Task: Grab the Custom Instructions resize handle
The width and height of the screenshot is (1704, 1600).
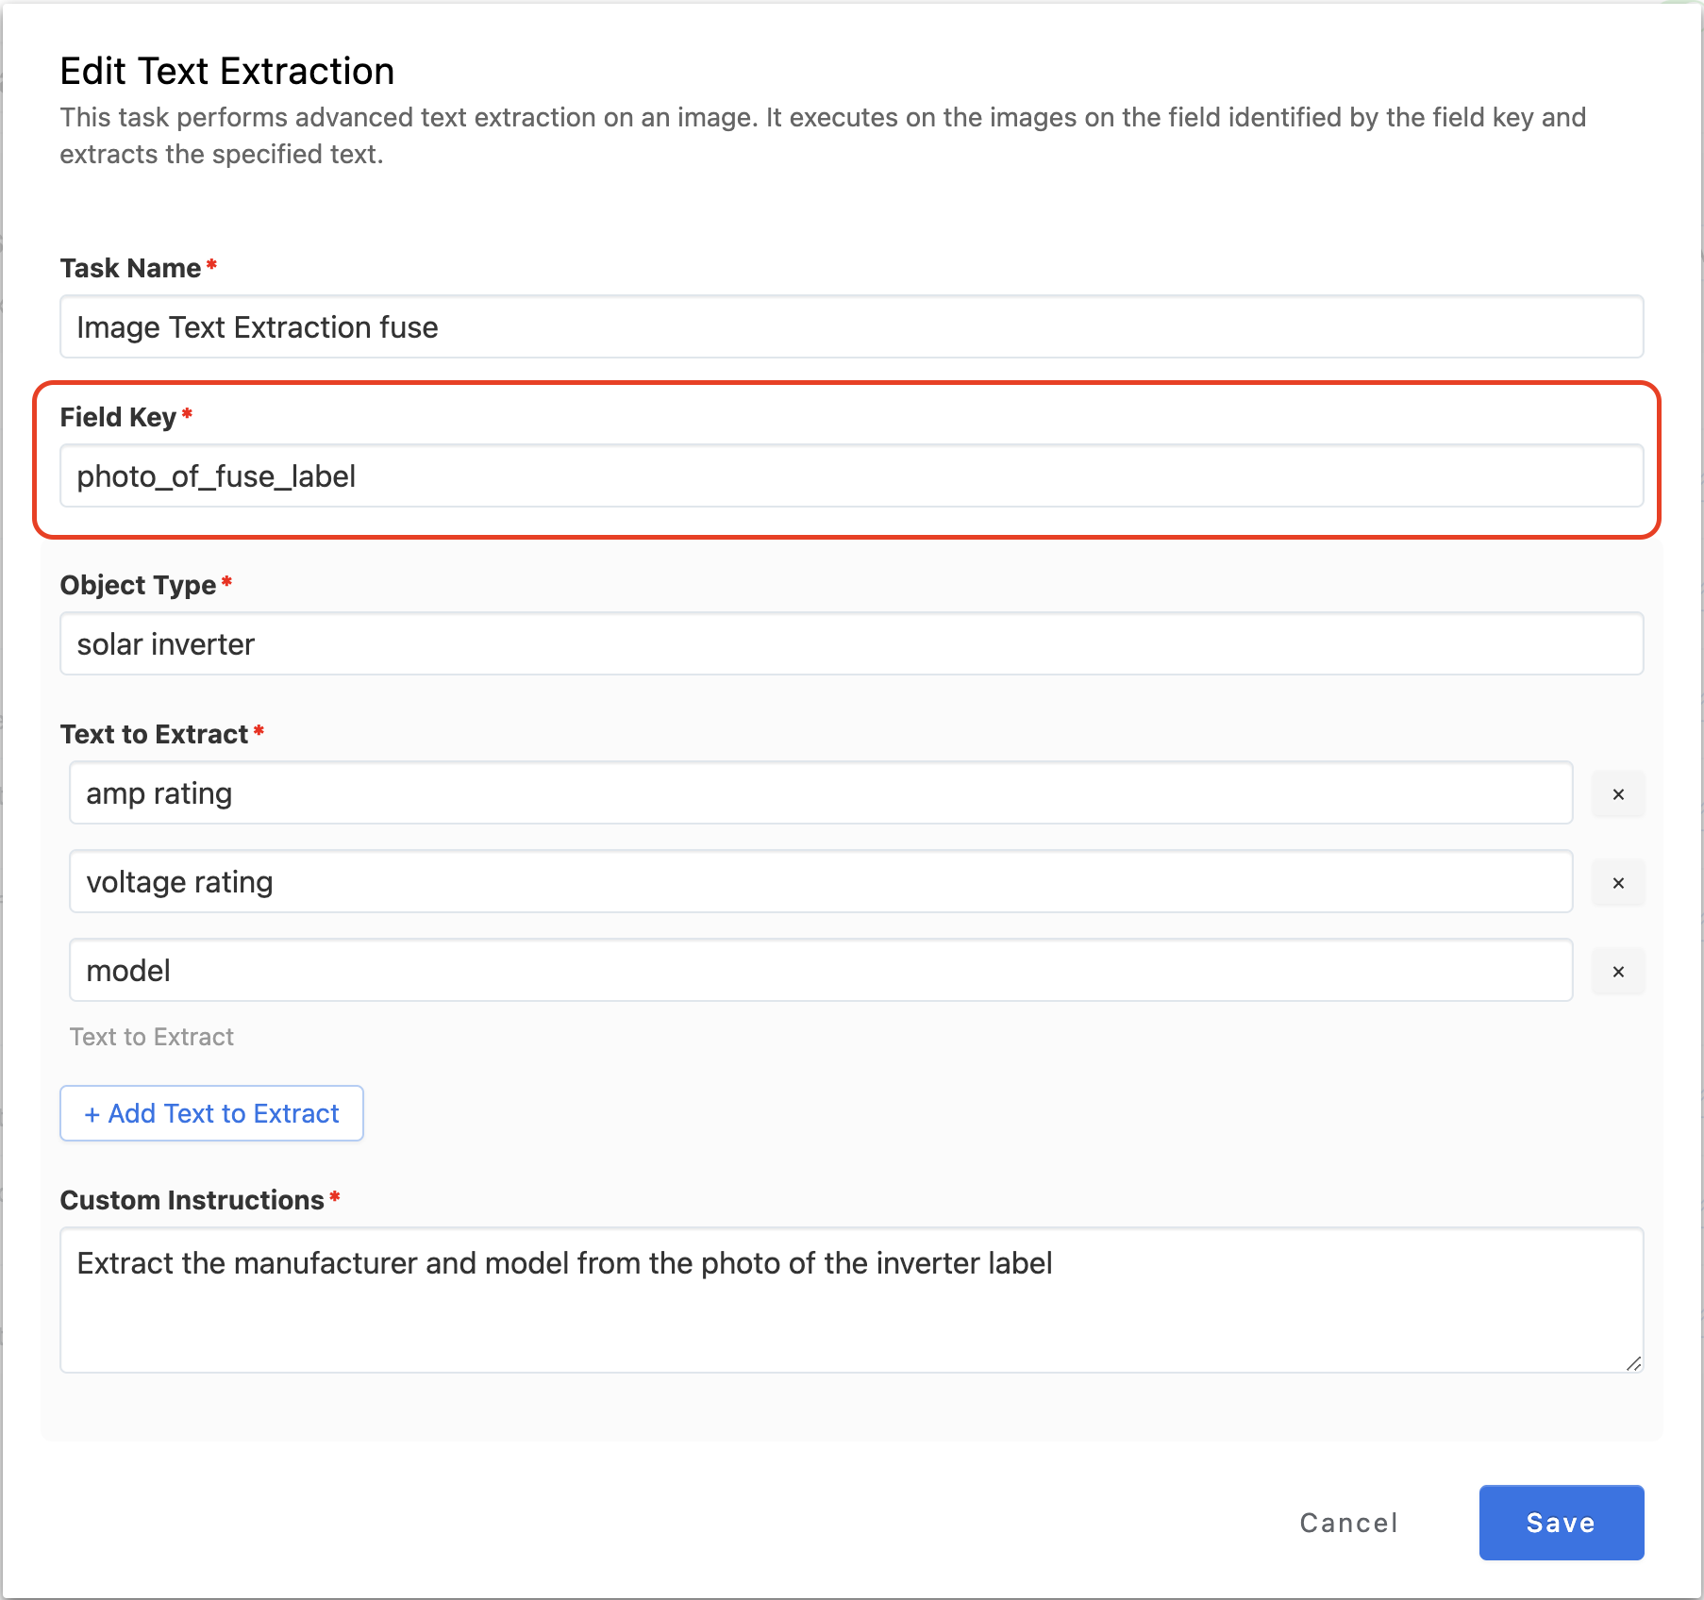Action: point(1633,1363)
